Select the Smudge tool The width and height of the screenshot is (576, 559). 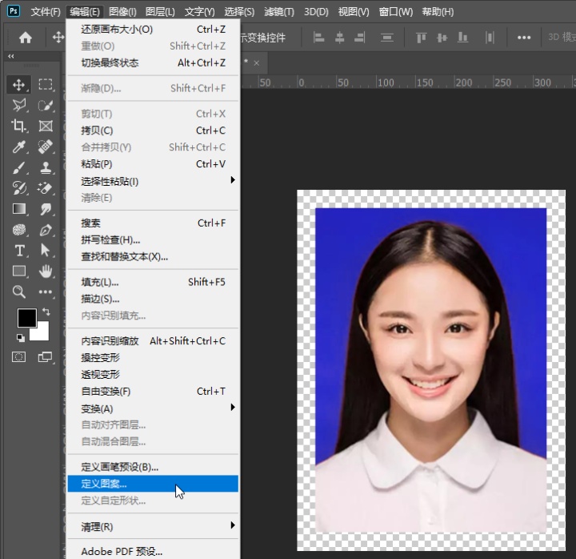(46, 209)
